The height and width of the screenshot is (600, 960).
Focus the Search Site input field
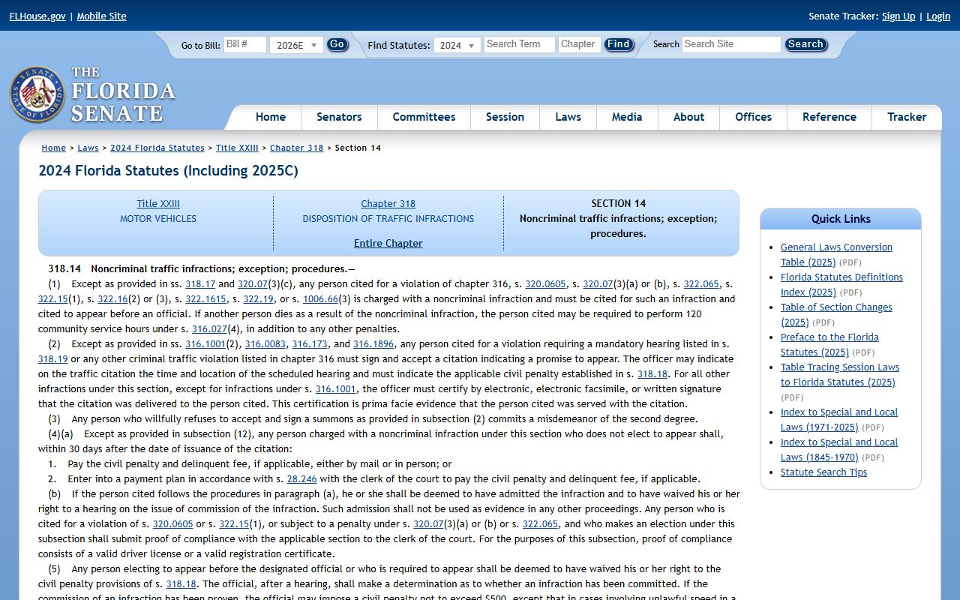(x=731, y=44)
